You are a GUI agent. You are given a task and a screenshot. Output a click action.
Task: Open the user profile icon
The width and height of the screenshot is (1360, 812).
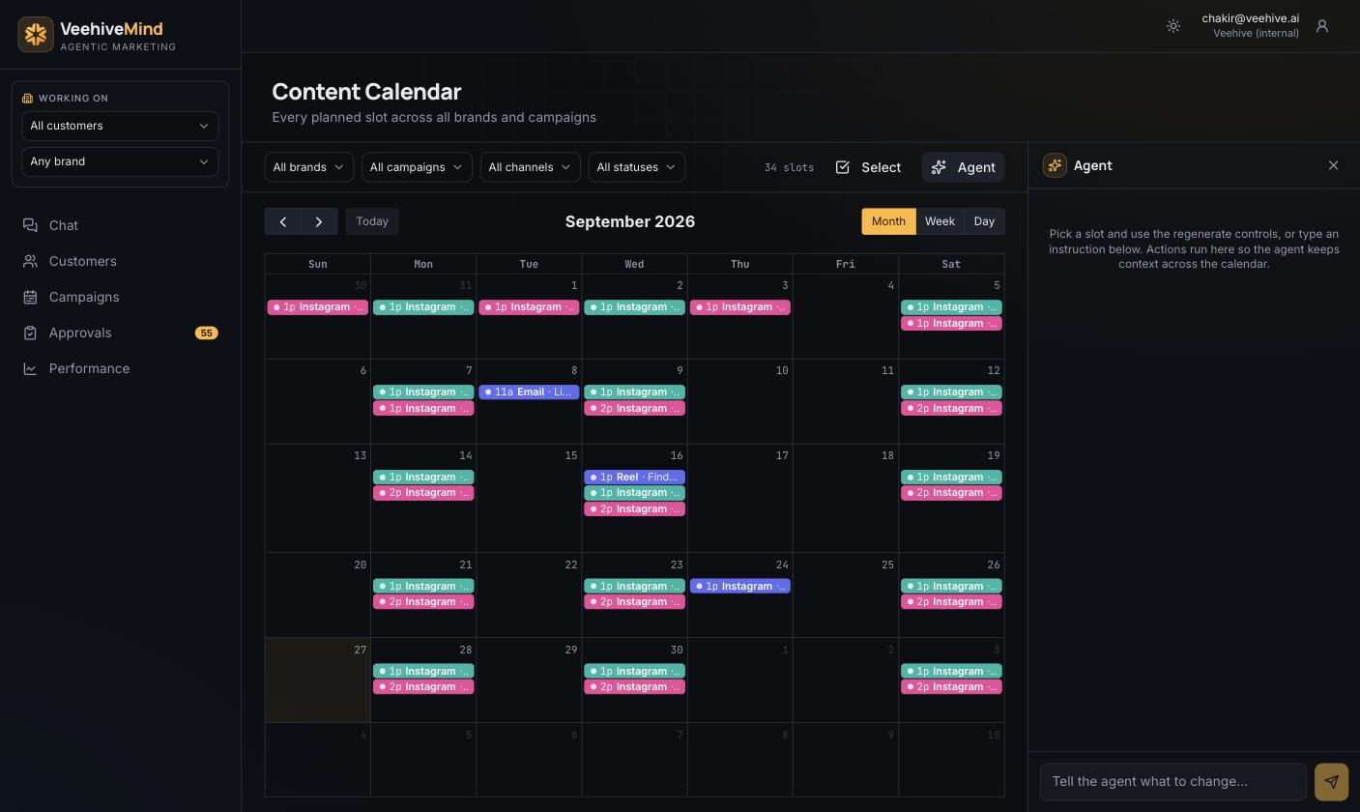1322,26
